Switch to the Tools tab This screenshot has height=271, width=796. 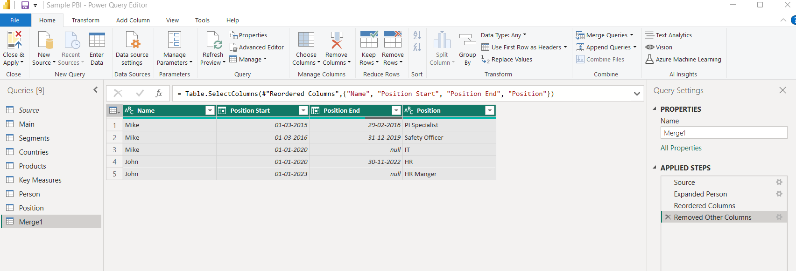202,20
